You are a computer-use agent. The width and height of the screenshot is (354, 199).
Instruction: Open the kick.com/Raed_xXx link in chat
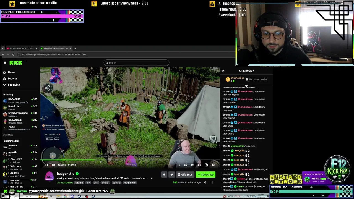244,182
